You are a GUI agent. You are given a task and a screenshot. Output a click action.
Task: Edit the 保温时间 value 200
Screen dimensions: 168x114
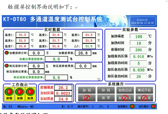tap(138, 50)
